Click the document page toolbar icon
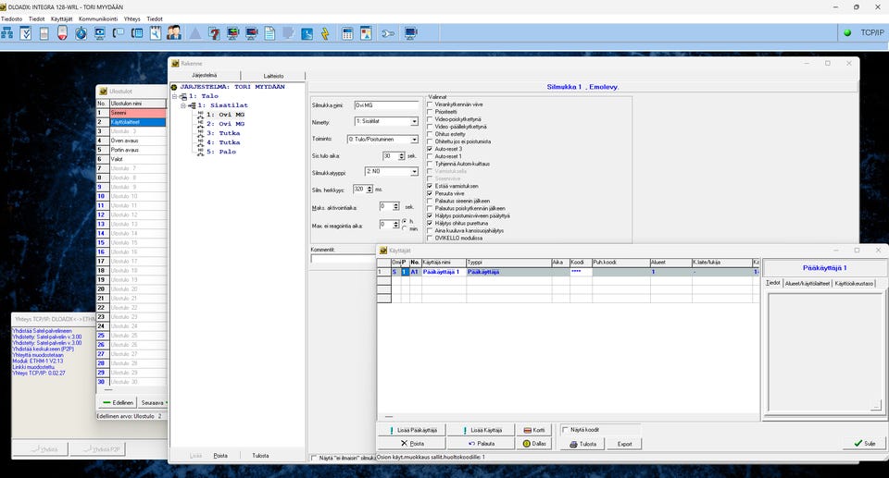Viewport: 889px width, 478px height. click(x=269, y=33)
